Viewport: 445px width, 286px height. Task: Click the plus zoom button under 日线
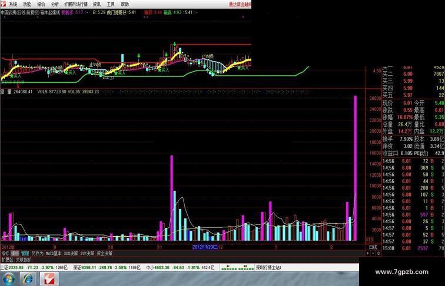click(368, 254)
